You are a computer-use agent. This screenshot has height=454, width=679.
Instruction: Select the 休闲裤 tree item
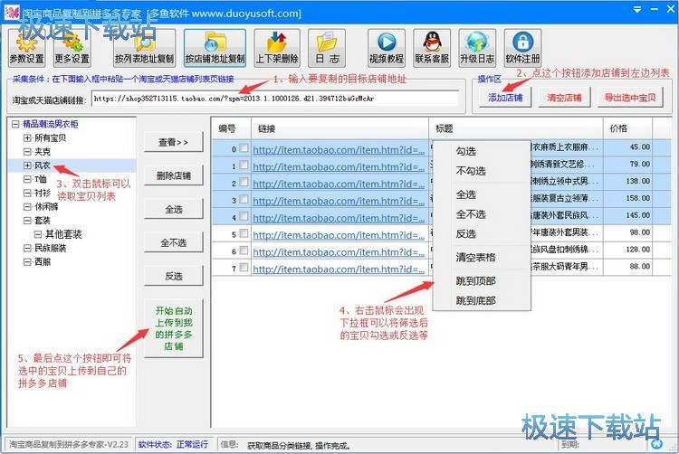click(46, 207)
